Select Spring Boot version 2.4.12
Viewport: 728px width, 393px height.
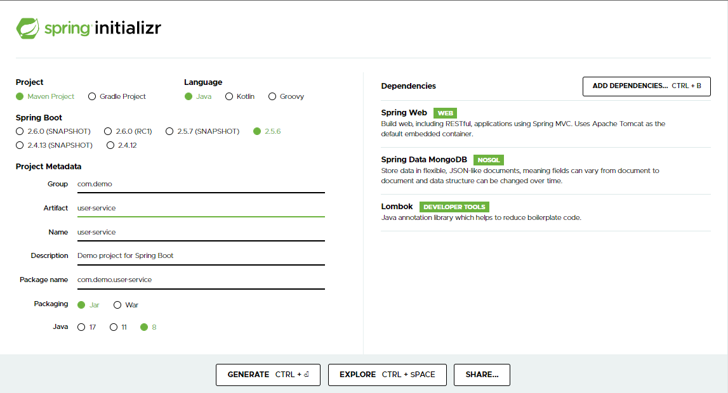[x=110, y=145]
